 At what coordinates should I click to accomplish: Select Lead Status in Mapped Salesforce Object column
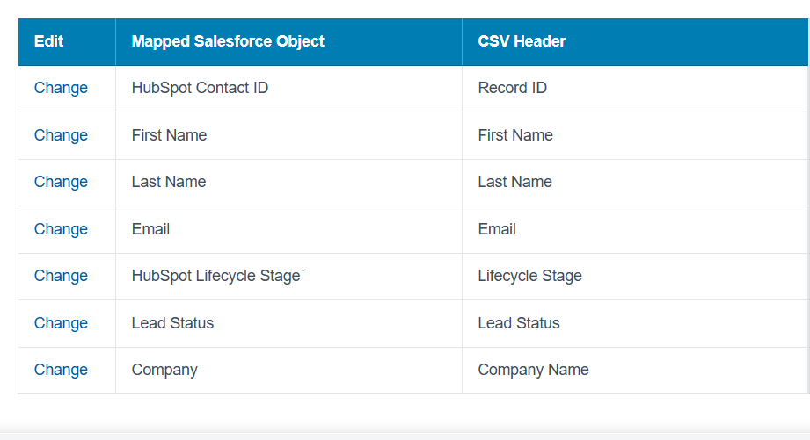click(x=172, y=323)
